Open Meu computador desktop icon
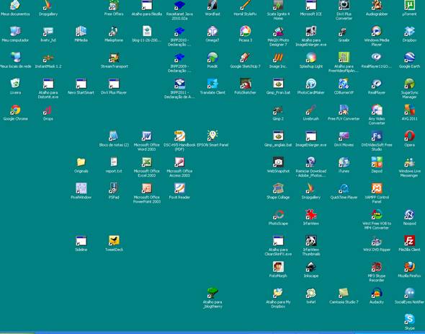Screen dimensions: 425x334 point(15,31)
